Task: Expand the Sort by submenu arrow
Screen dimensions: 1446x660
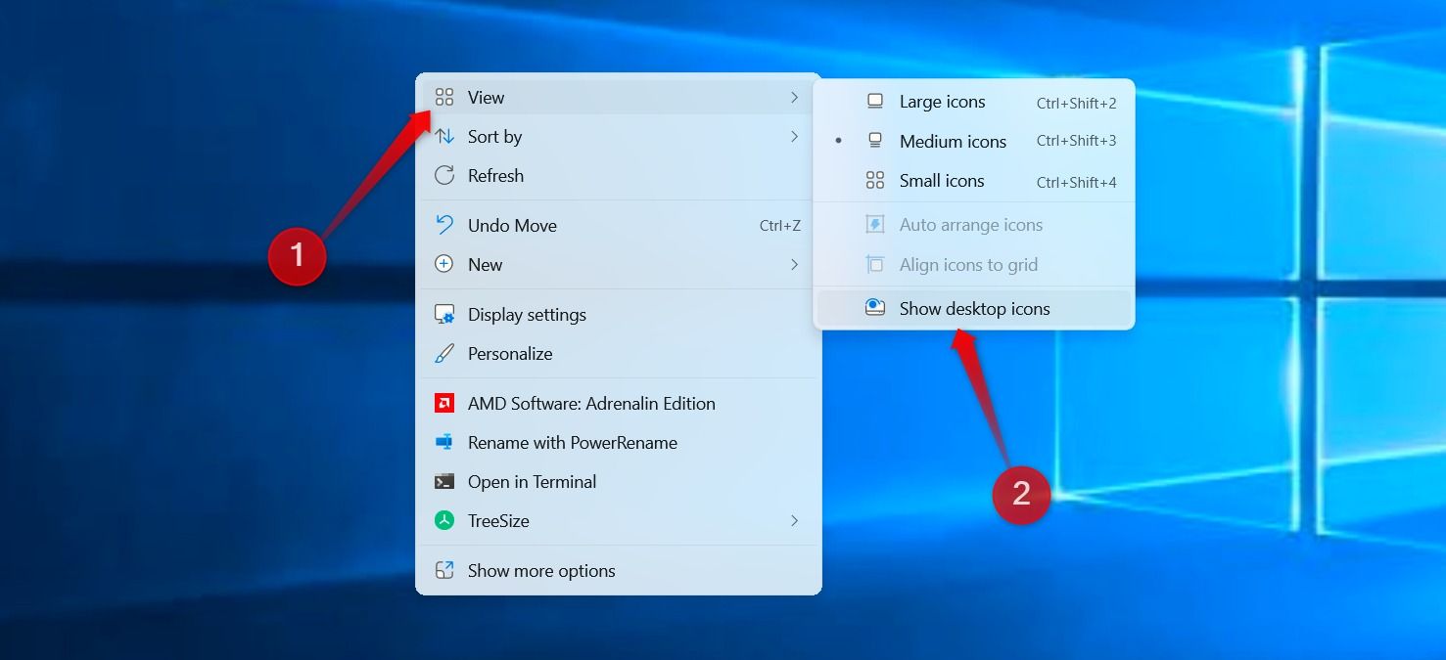Action: (x=794, y=136)
